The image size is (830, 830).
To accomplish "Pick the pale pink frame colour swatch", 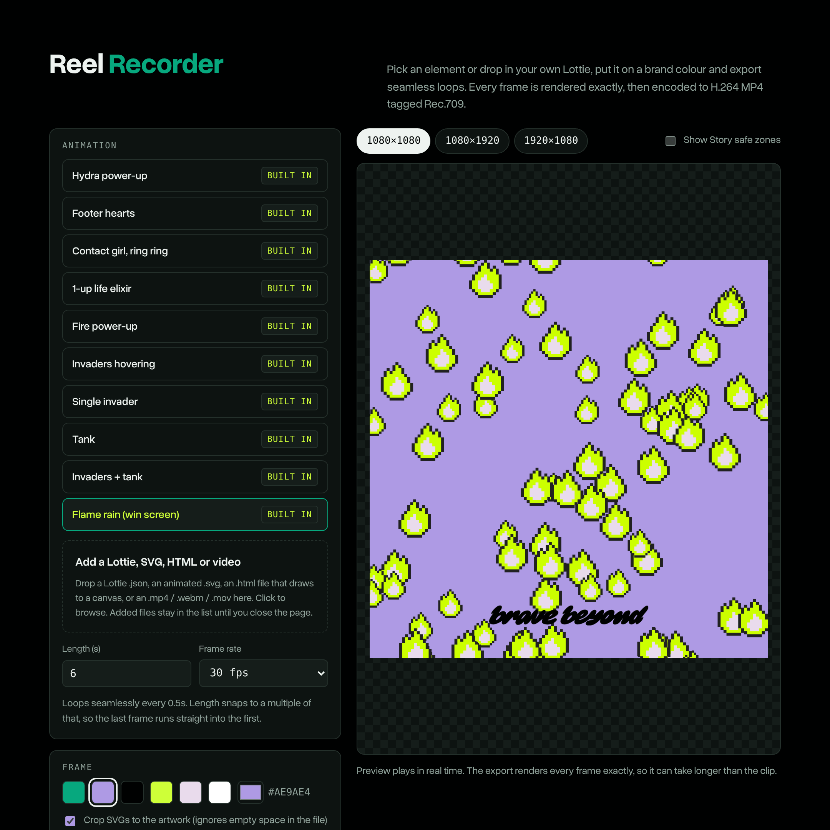I will 191,792.
